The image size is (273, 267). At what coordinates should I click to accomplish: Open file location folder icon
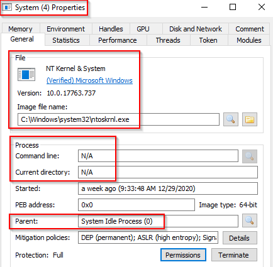click(x=250, y=119)
